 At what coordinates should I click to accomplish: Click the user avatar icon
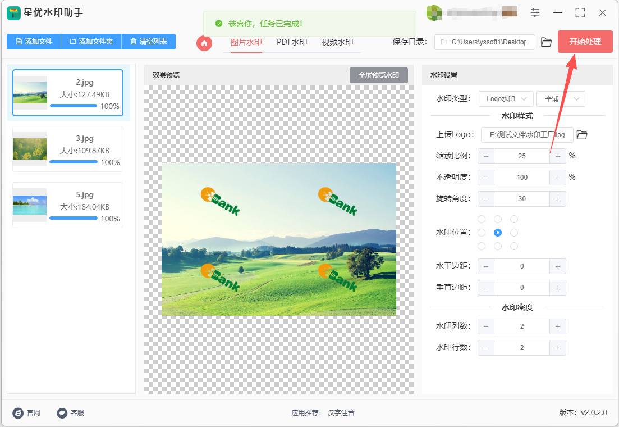click(x=434, y=13)
